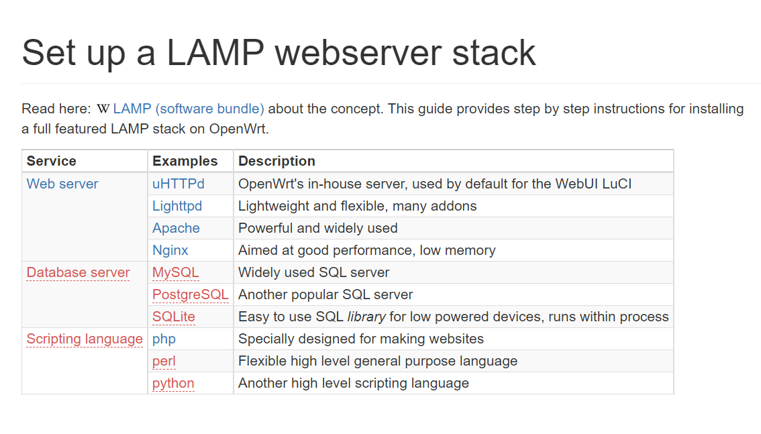
Task: Open the uHTTPd link
Action: click(x=178, y=184)
